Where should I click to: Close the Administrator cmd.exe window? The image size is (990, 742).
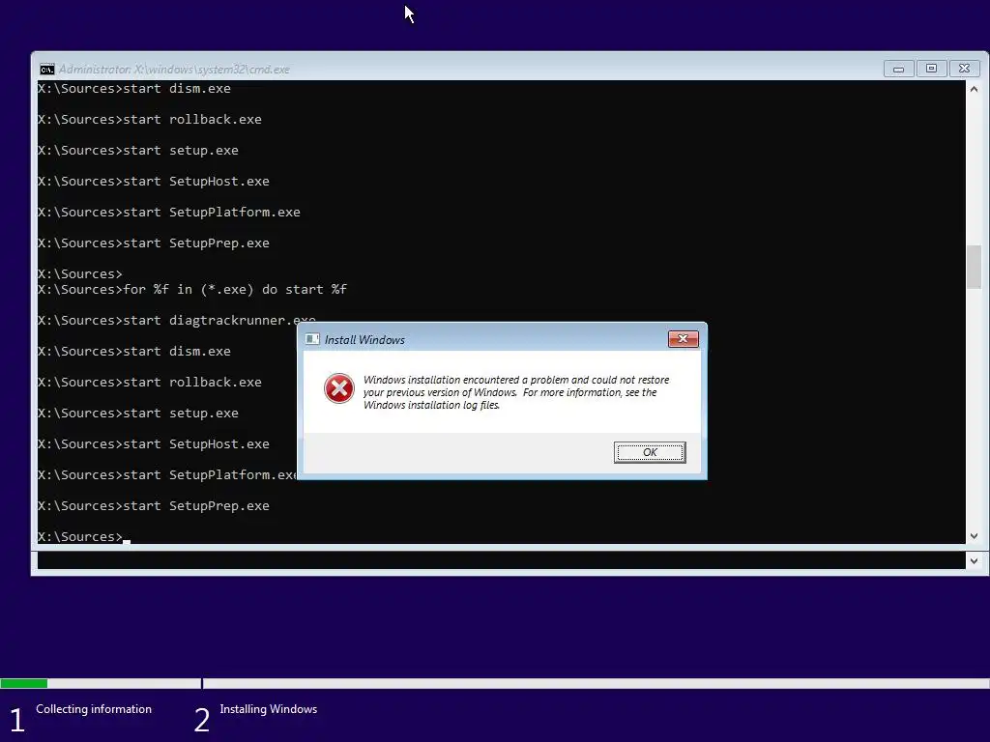(x=964, y=69)
